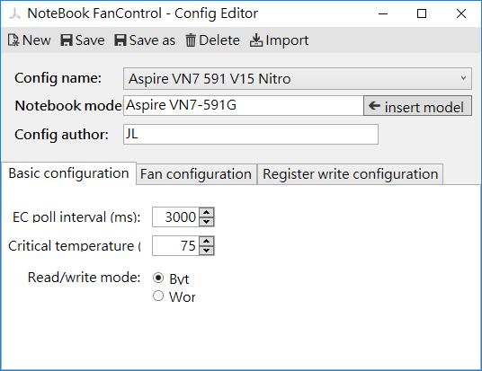
Task: Click the 'Critical temperature' label
Action: click(75, 246)
